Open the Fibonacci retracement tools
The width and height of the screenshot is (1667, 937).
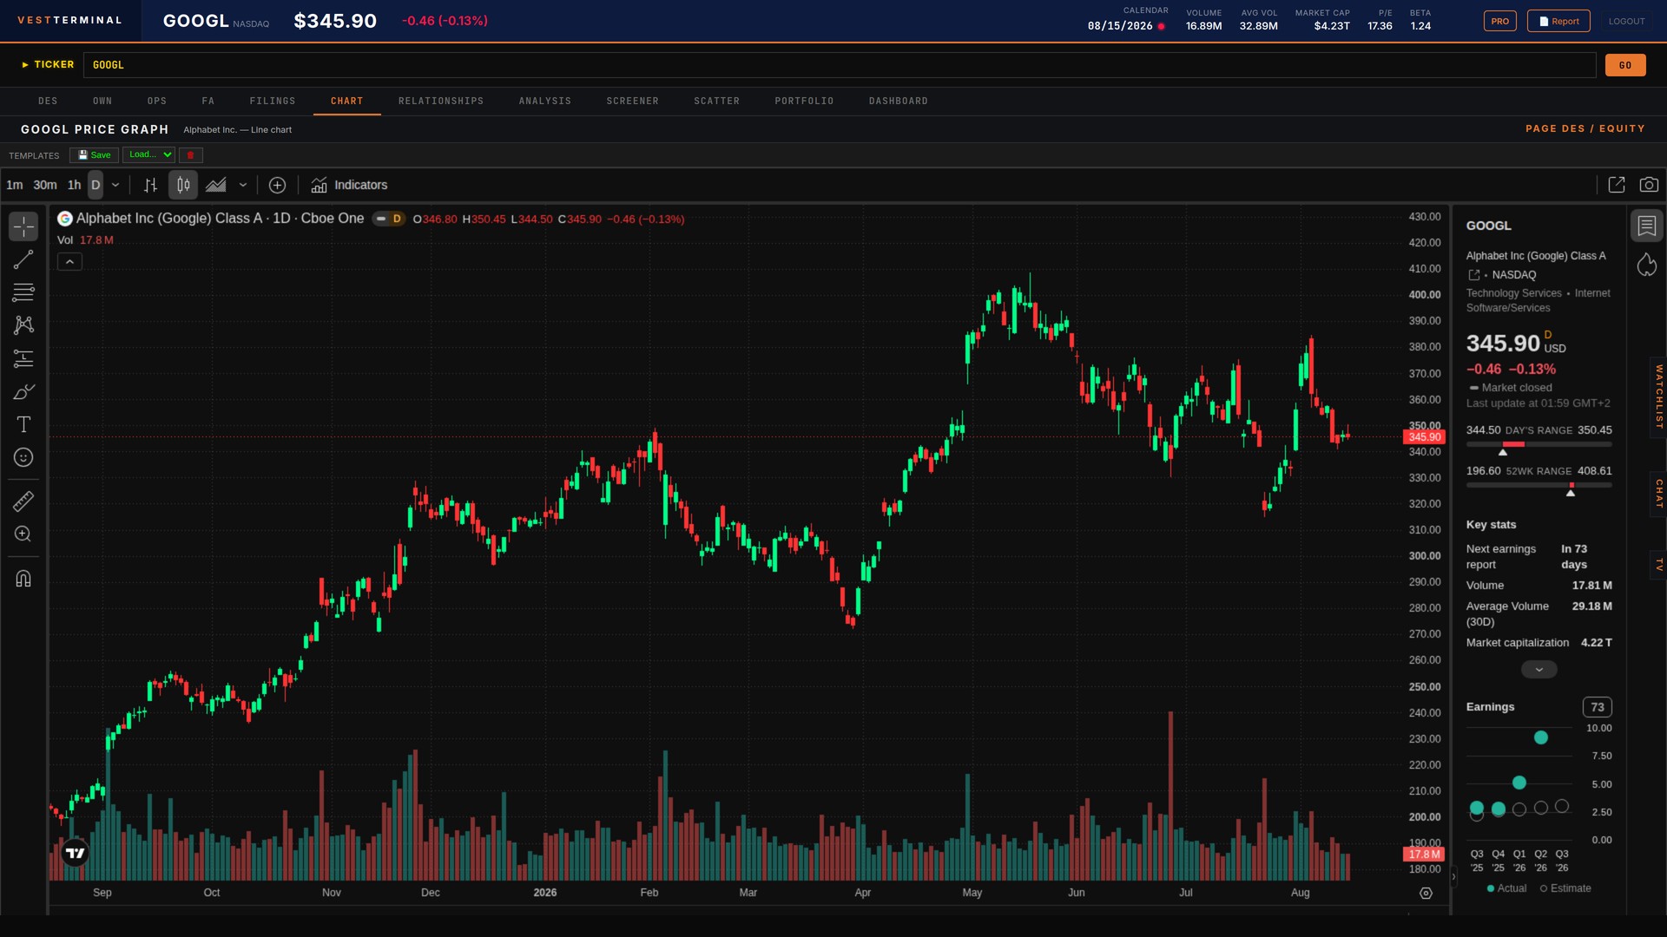23,292
